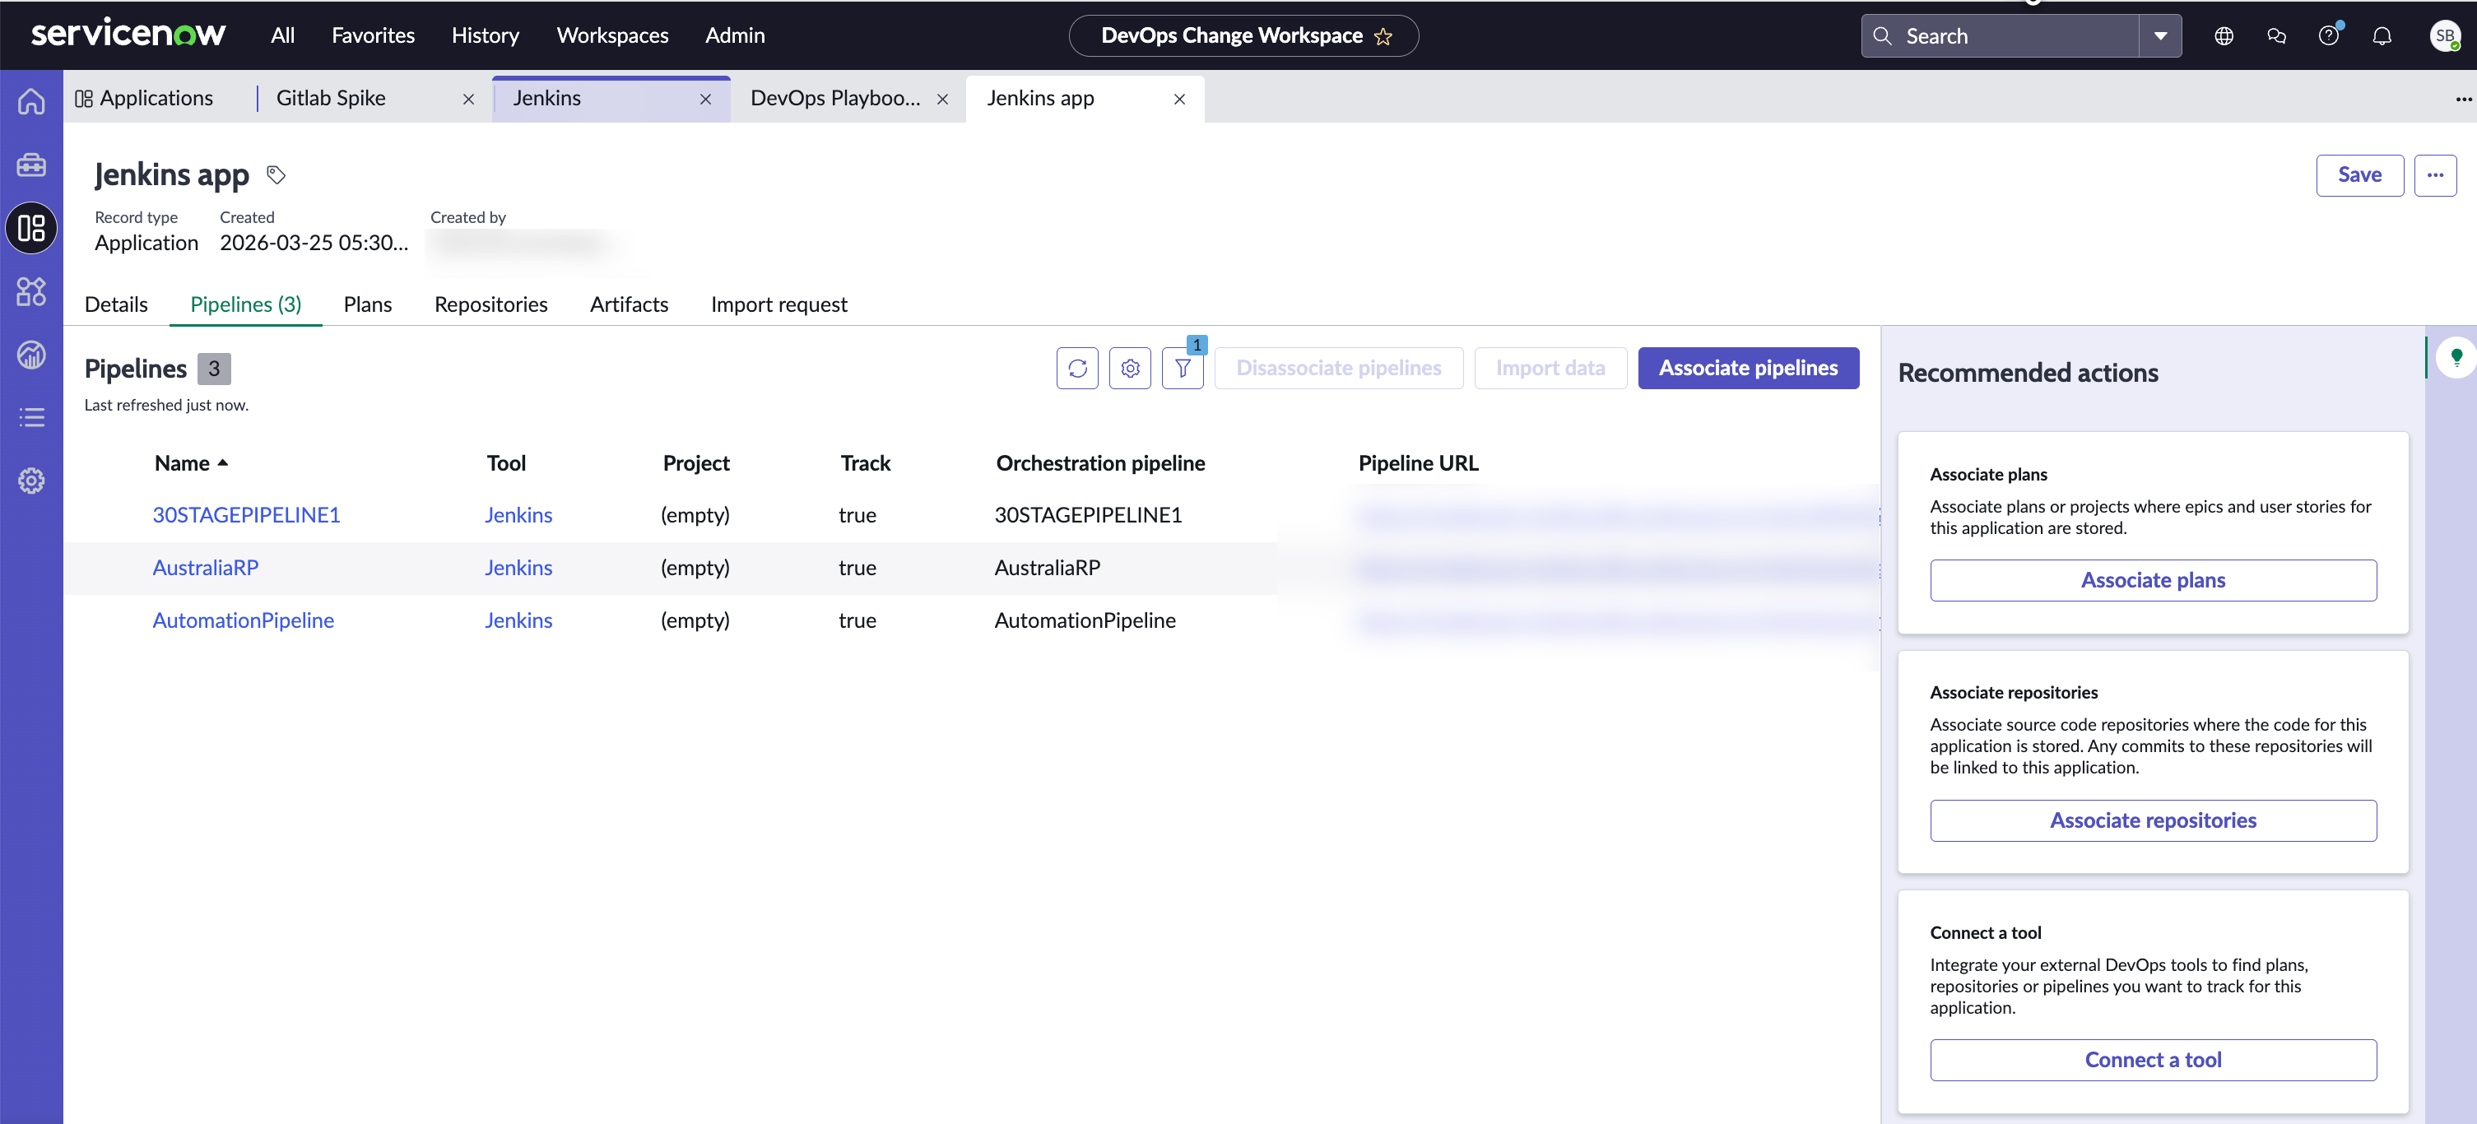The height and width of the screenshot is (1124, 2477).
Task: Click the Associate plans button
Action: [x=2153, y=581]
